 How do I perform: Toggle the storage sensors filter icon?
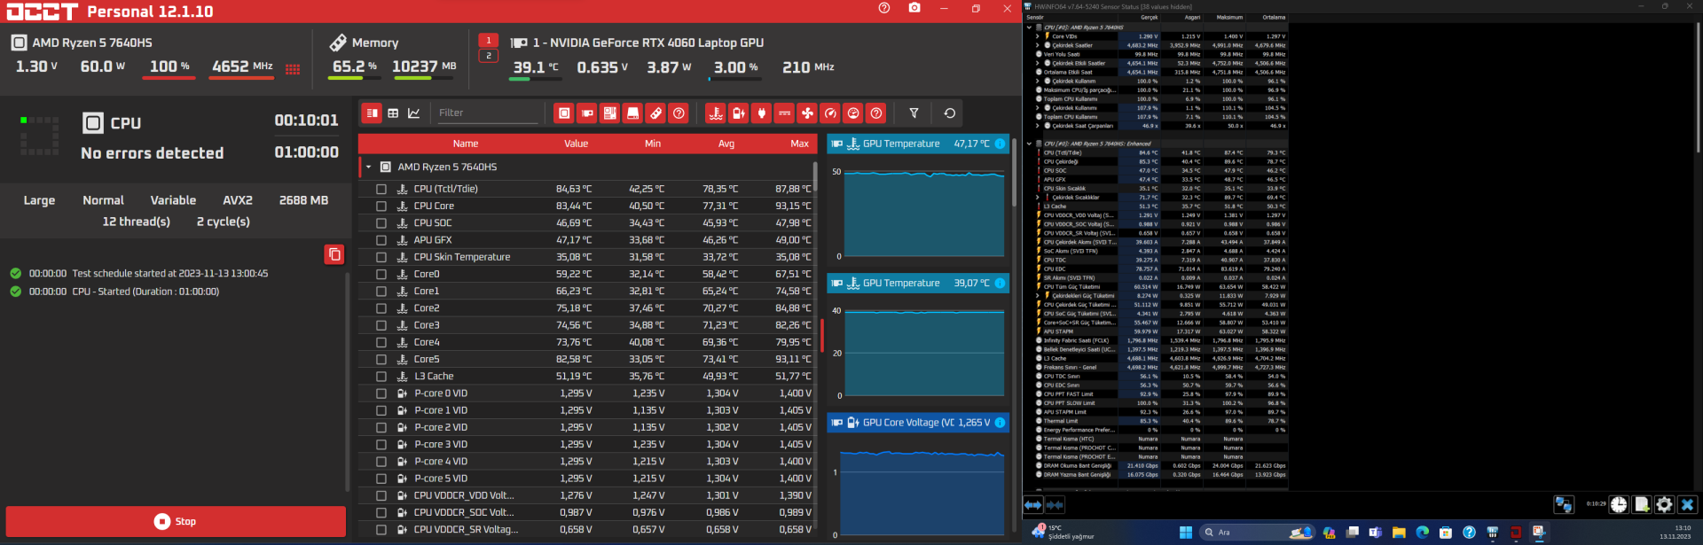click(632, 113)
